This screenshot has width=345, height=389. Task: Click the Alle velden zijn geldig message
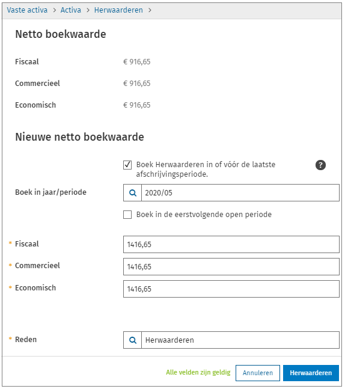click(198, 372)
